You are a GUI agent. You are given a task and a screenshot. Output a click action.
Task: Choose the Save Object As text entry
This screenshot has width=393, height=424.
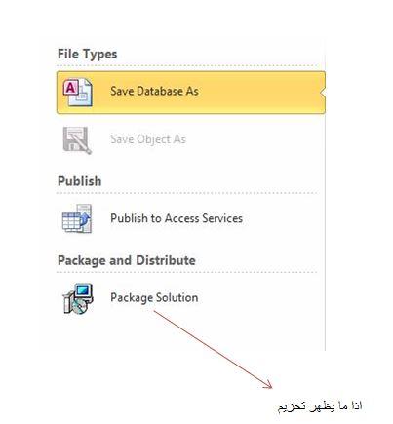point(148,139)
